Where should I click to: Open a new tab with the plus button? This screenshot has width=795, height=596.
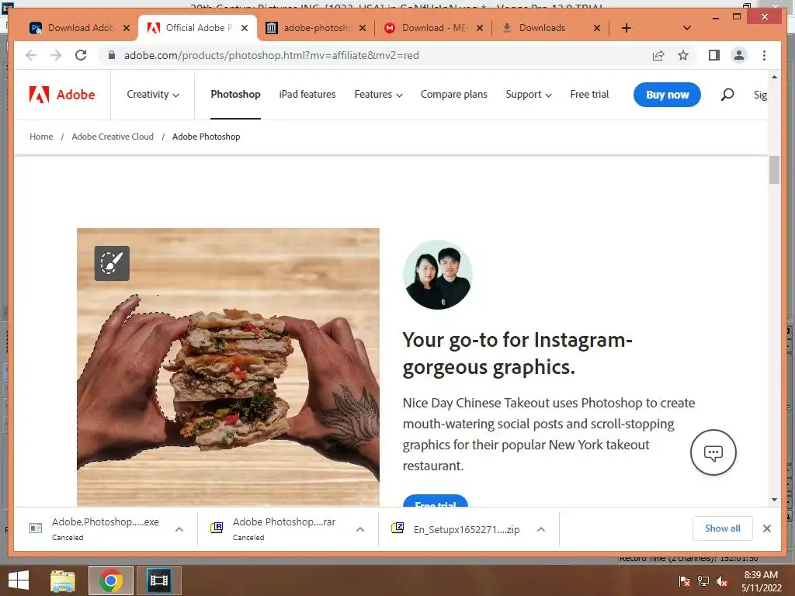(627, 28)
